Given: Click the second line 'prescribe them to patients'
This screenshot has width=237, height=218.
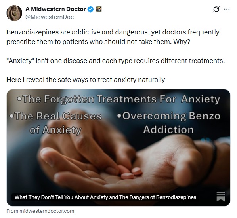Looking at the screenshot, I should 98,42.
